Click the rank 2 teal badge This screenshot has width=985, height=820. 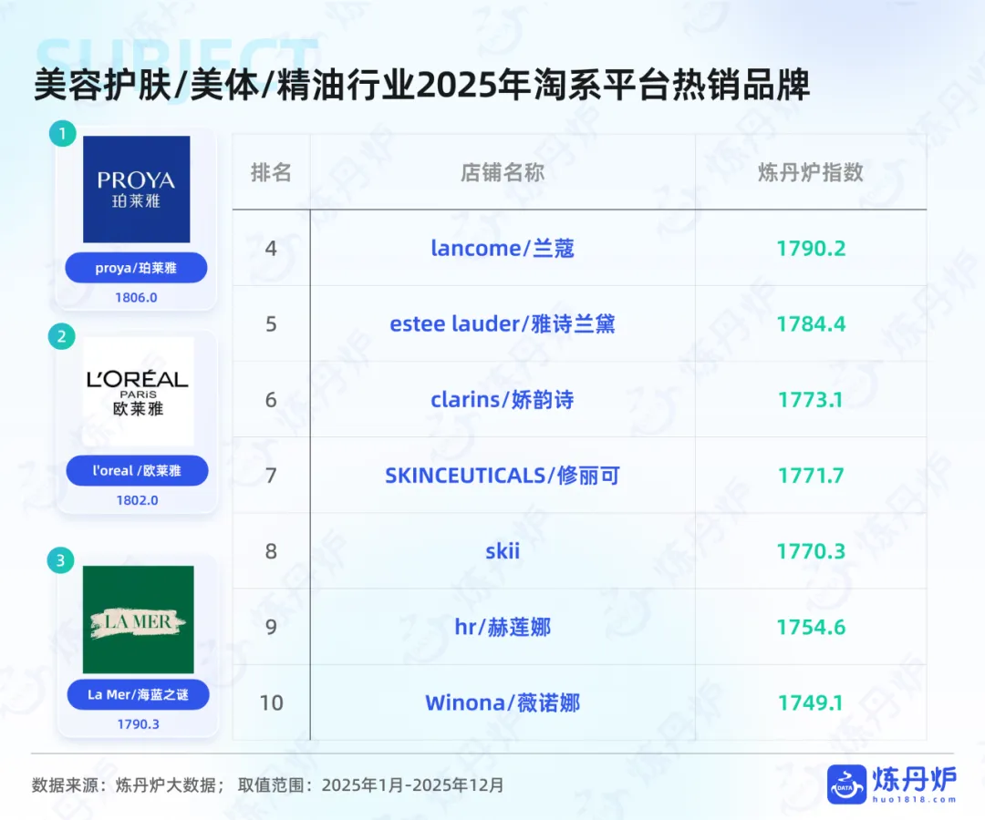click(62, 336)
